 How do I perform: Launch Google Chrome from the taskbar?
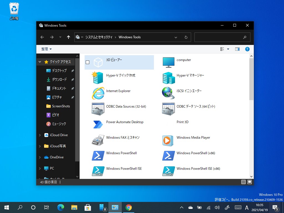point(129,207)
